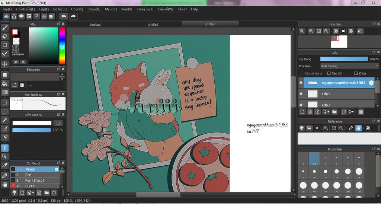Open Pencil brush settings gear
Viewport: 381px width, 204px height.
pyautogui.click(x=57, y=169)
